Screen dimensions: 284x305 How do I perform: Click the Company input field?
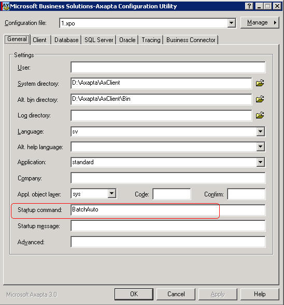(x=168, y=178)
